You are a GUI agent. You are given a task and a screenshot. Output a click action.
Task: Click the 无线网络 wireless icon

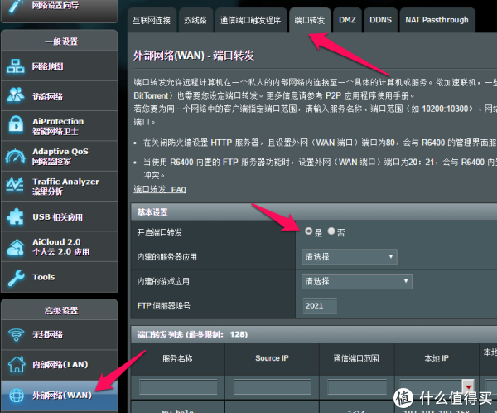pyautogui.click(x=16, y=335)
